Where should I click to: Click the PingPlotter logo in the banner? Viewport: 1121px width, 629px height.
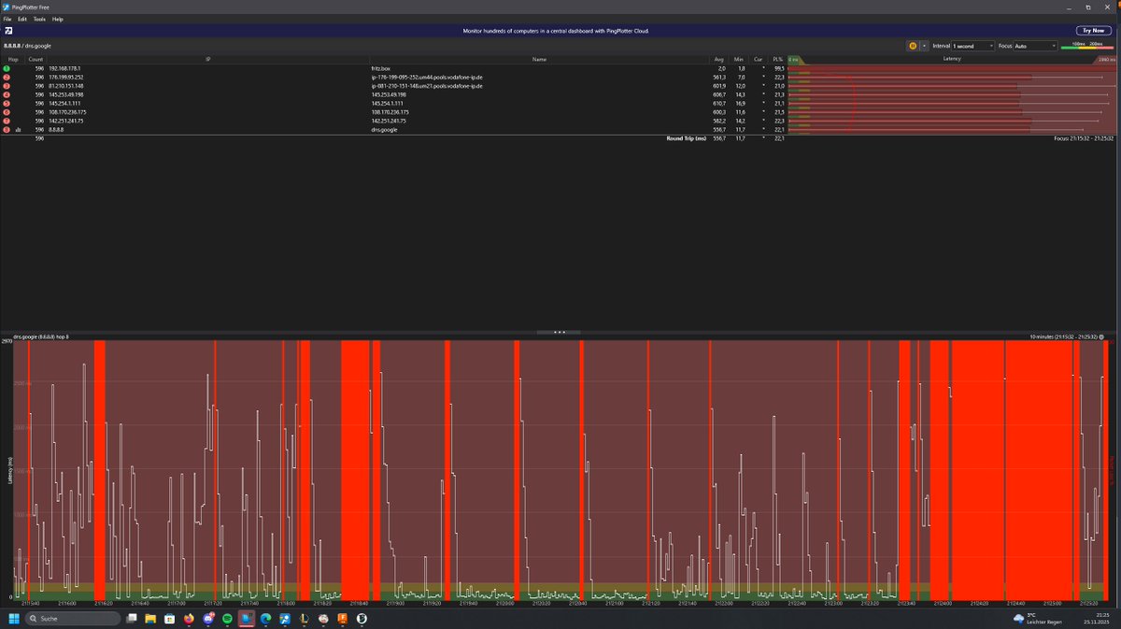tap(7, 31)
